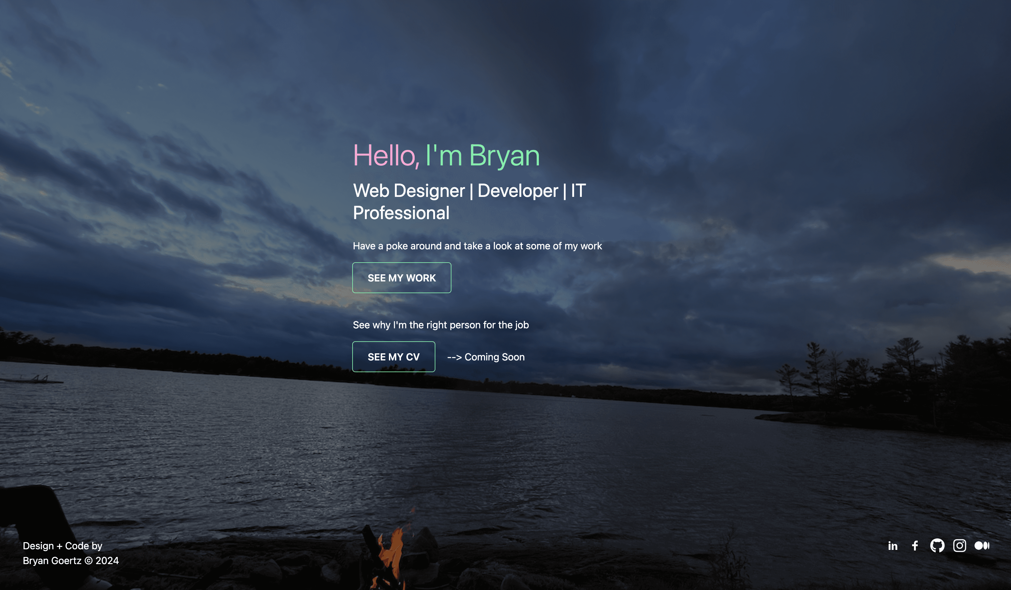Click "See why I'm the right person" text
This screenshot has height=590, width=1011.
441,325
